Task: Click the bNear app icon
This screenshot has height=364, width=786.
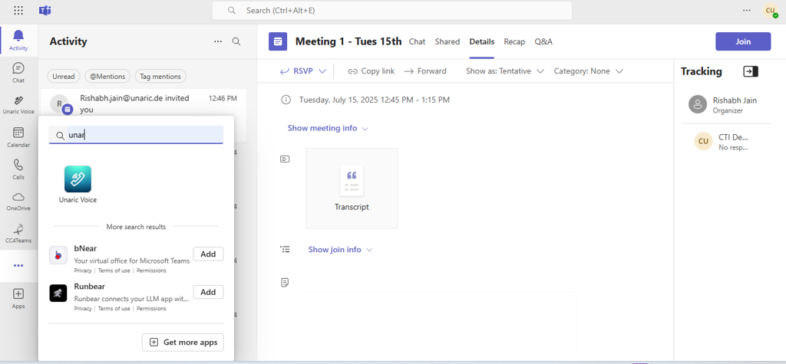Action: pos(58,255)
